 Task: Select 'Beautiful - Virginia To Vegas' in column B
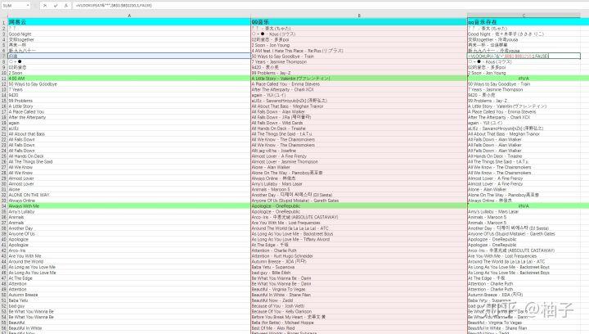click(359, 289)
